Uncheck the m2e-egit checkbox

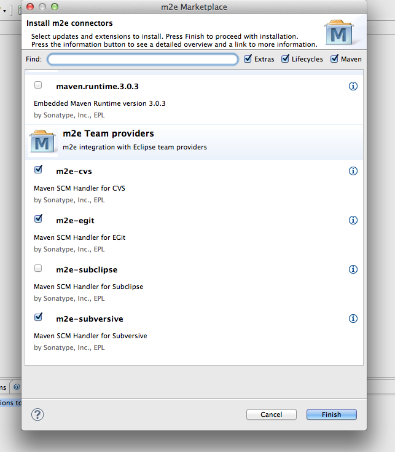[x=38, y=219]
